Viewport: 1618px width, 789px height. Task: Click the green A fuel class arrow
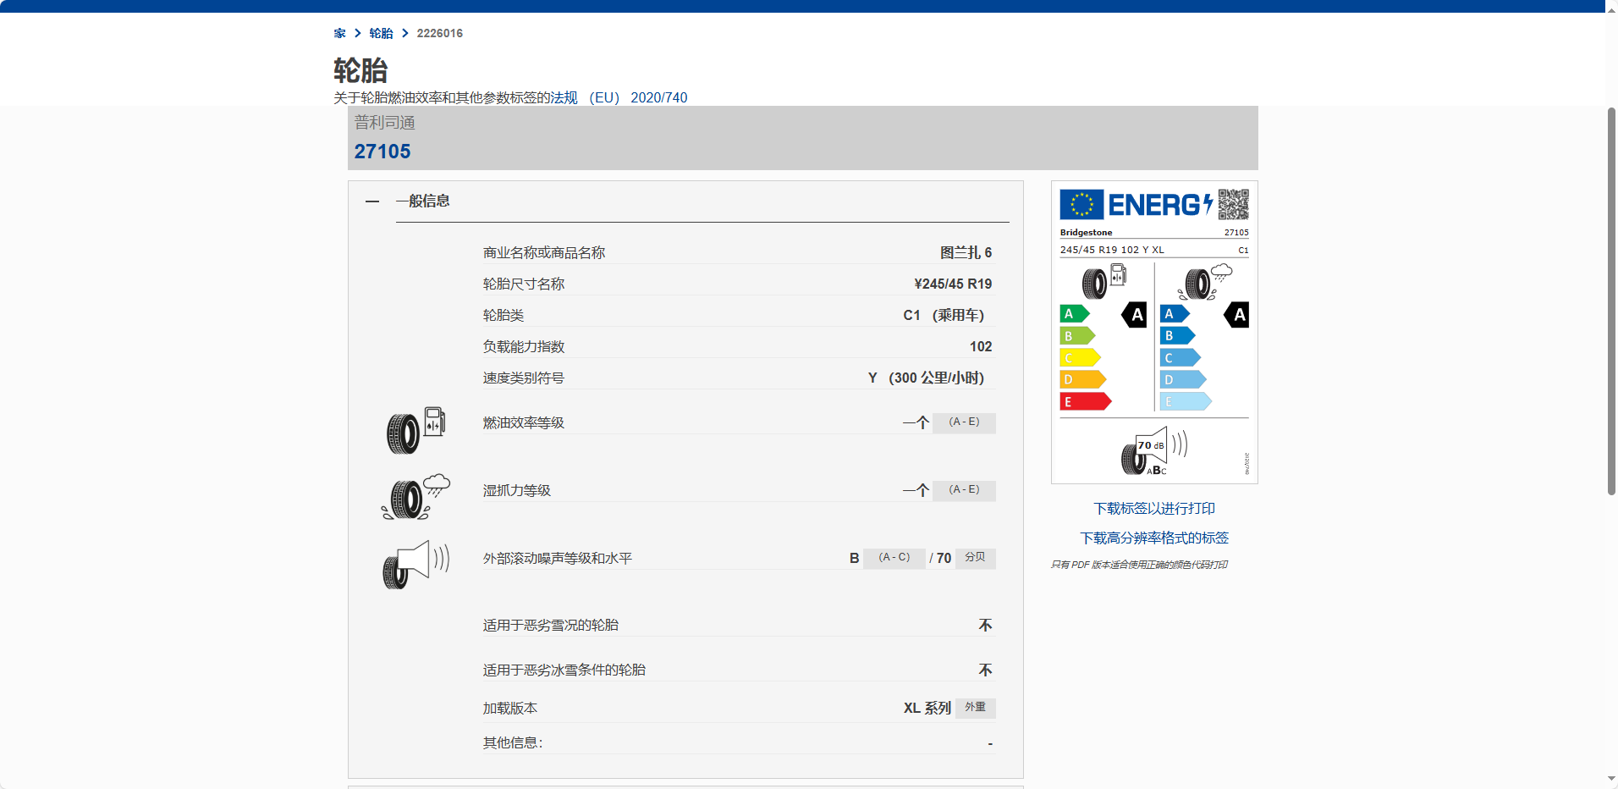[1074, 314]
